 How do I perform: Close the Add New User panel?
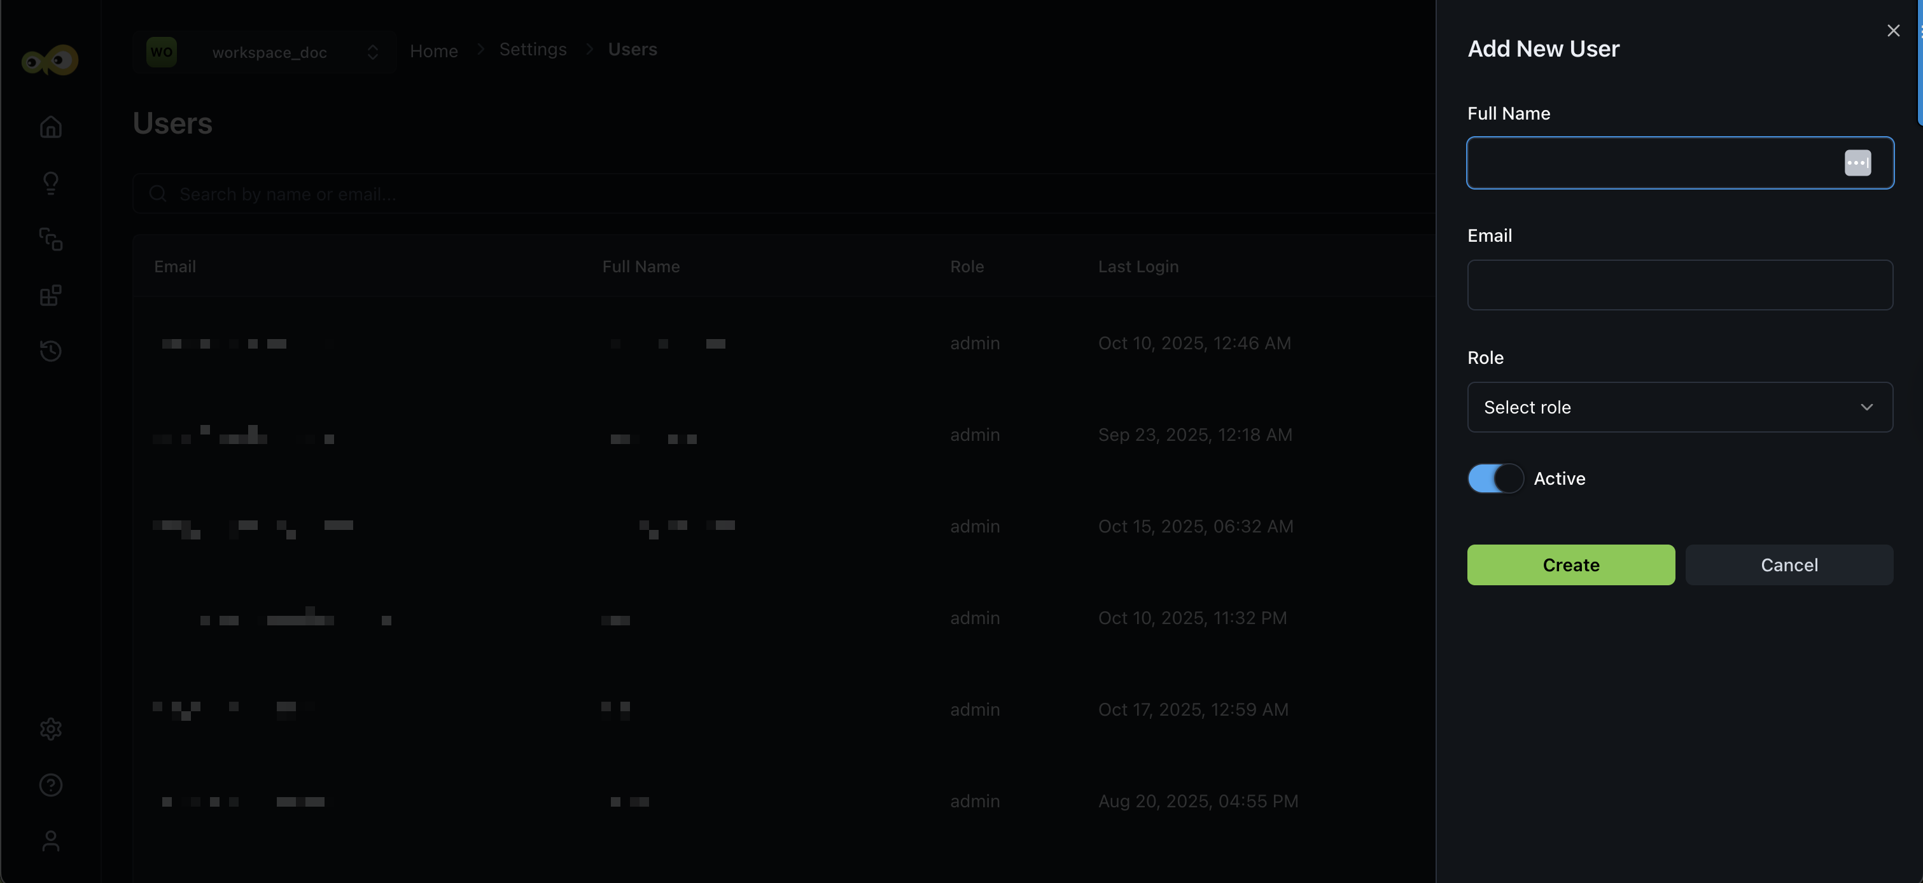(x=1893, y=31)
